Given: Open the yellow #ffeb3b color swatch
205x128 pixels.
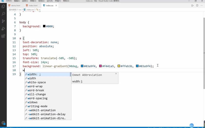Looking at the screenshot, I should coord(119,66).
